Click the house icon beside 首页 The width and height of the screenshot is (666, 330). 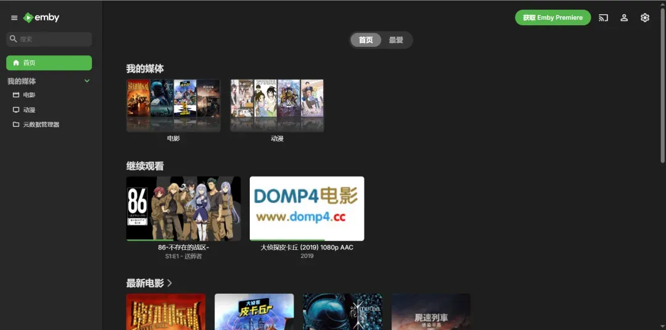[16, 63]
